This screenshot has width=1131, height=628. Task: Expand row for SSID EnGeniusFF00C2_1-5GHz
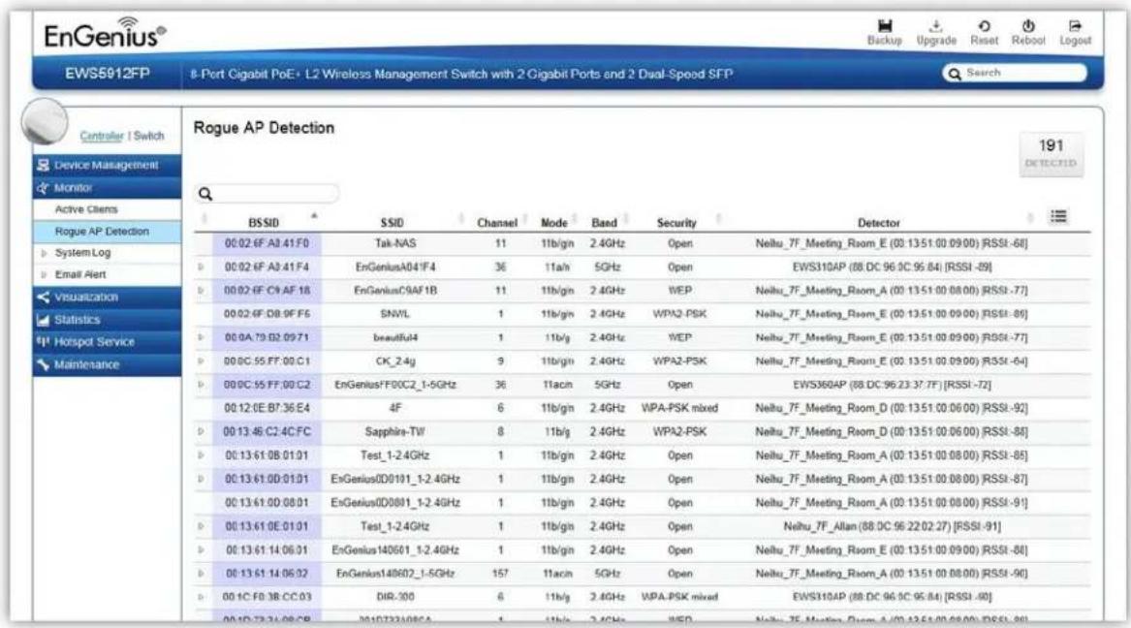[202, 385]
